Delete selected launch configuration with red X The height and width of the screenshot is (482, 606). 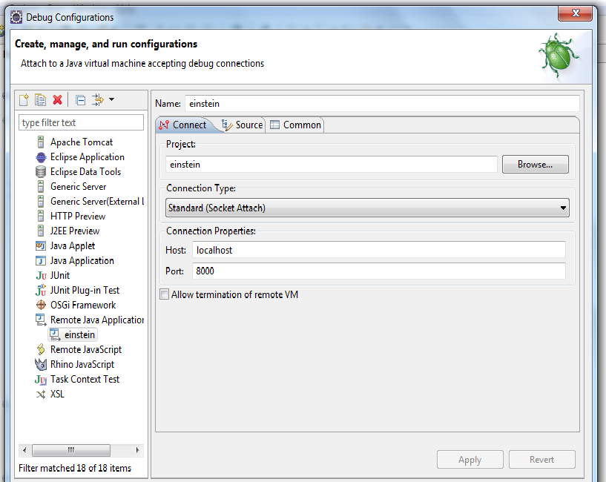point(58,99)
